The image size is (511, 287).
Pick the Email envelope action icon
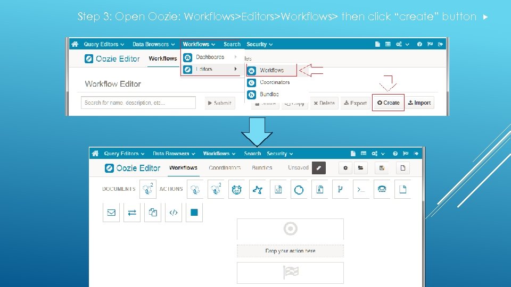[111, 213]
